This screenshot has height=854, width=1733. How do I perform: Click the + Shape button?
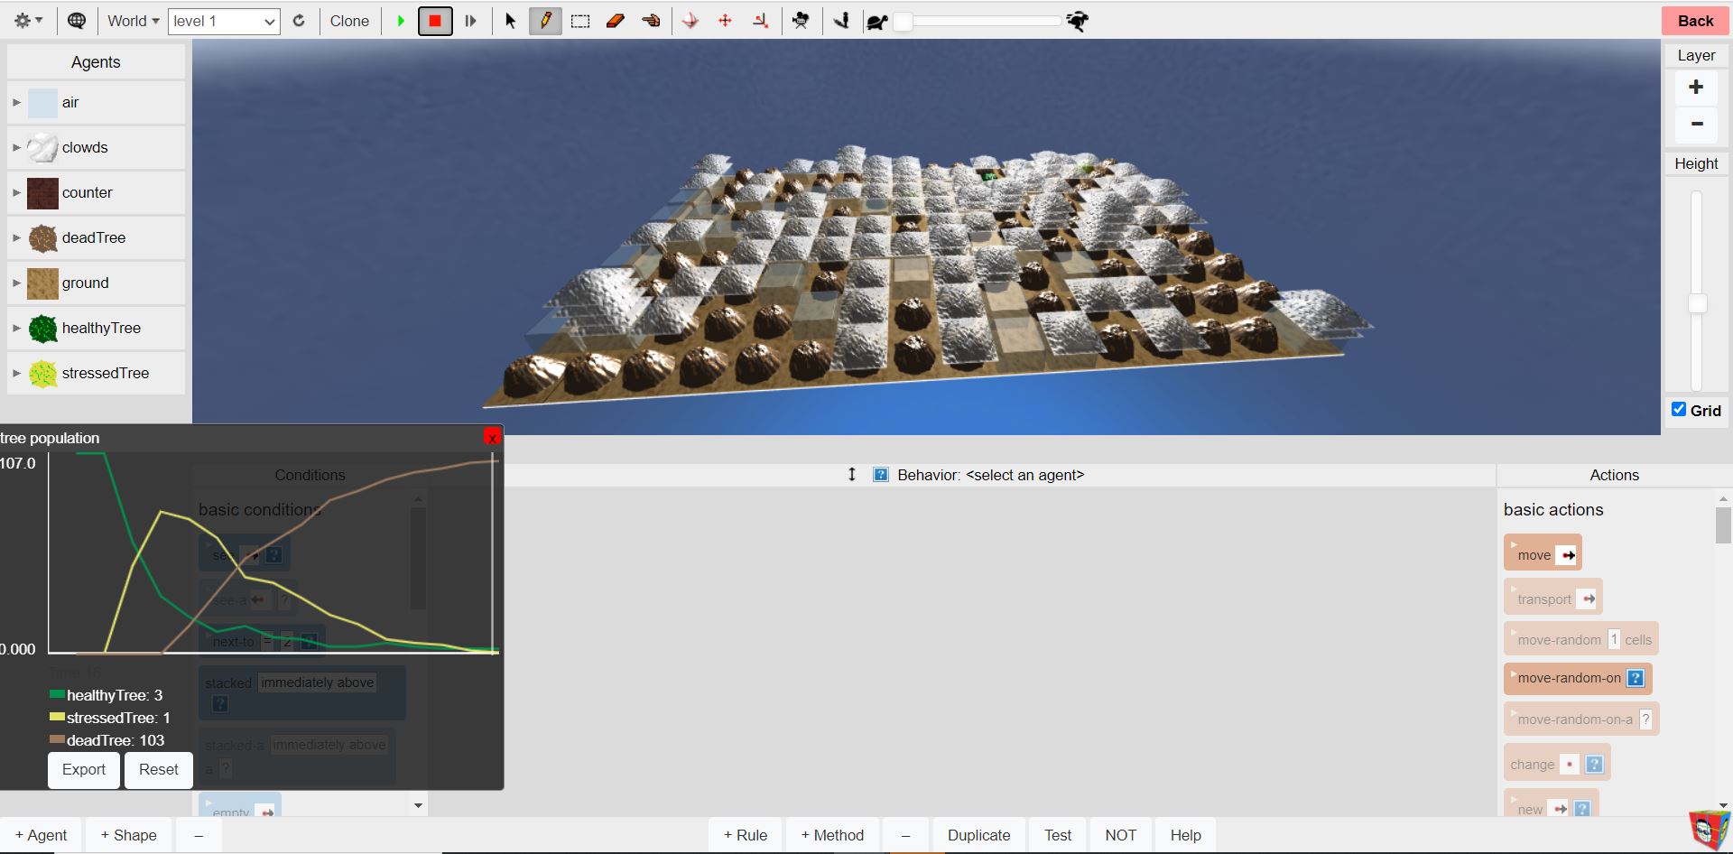128,835
